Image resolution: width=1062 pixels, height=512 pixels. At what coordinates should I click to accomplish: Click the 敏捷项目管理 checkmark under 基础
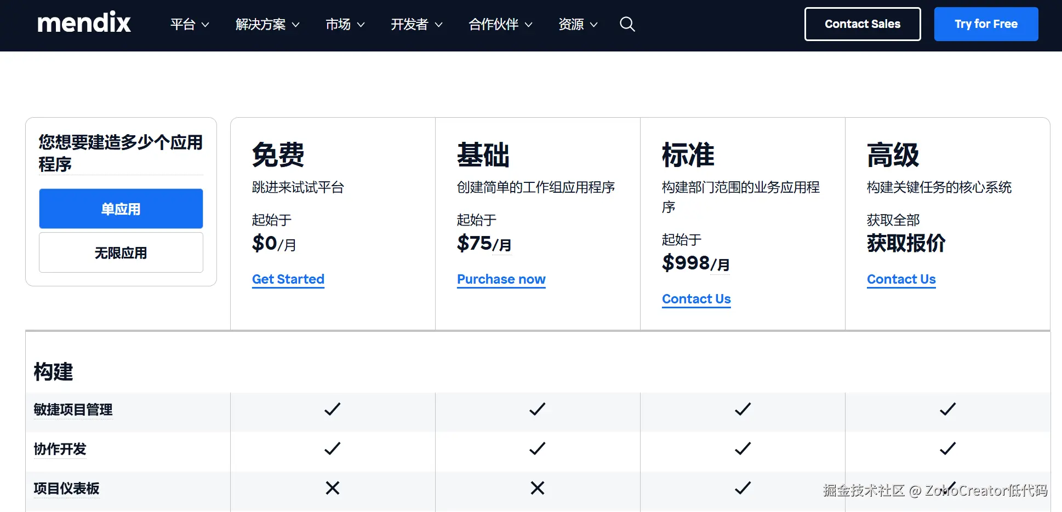[537, 409]
